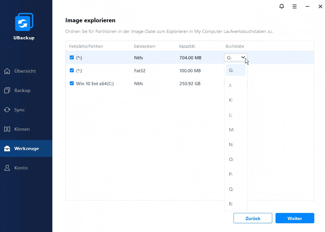Uncheck the 704.00 MB Ntfs partition checkbox

(x=72, y=58)
